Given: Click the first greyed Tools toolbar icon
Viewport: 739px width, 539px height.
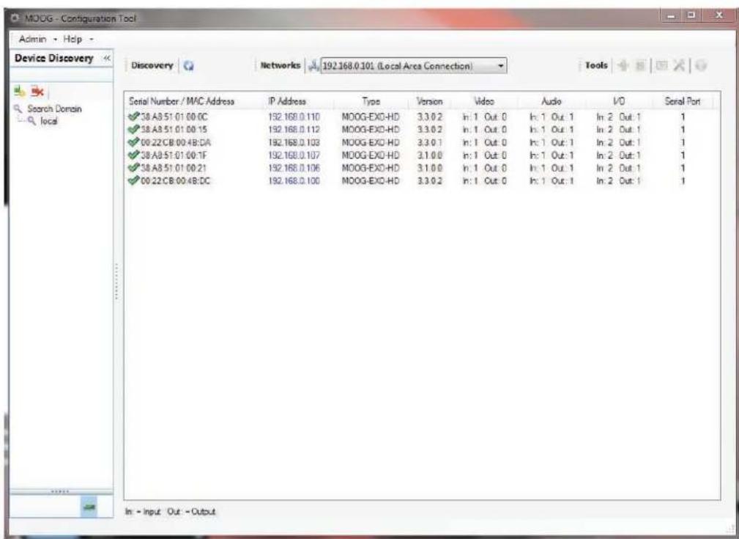Looking at the screenshot, I should coord(623,65).
